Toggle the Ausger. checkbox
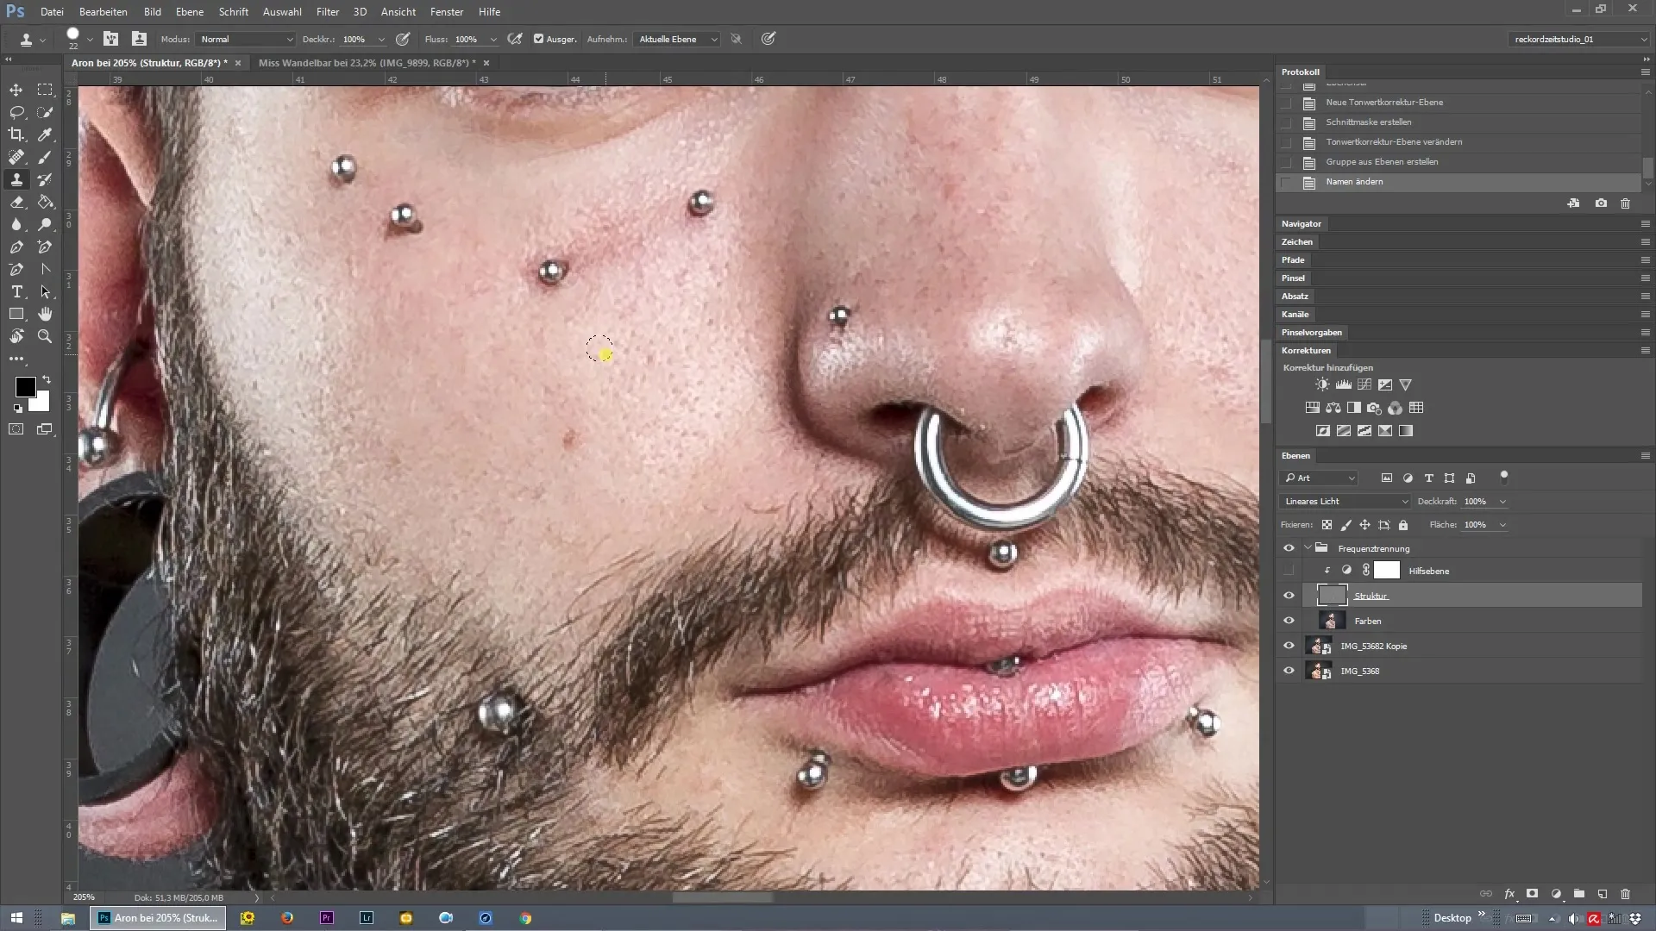 pyautogui.click(x=539, y=39)
